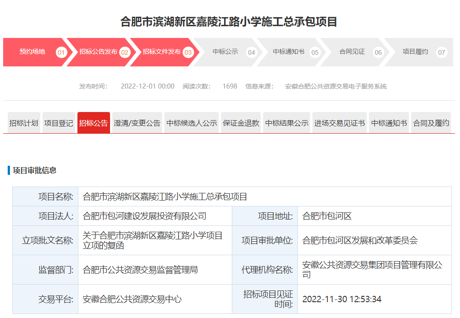Screen dimensions: 460x318
Task: Click the 立项批文名称 label cell
Action: tap(45, 240)
